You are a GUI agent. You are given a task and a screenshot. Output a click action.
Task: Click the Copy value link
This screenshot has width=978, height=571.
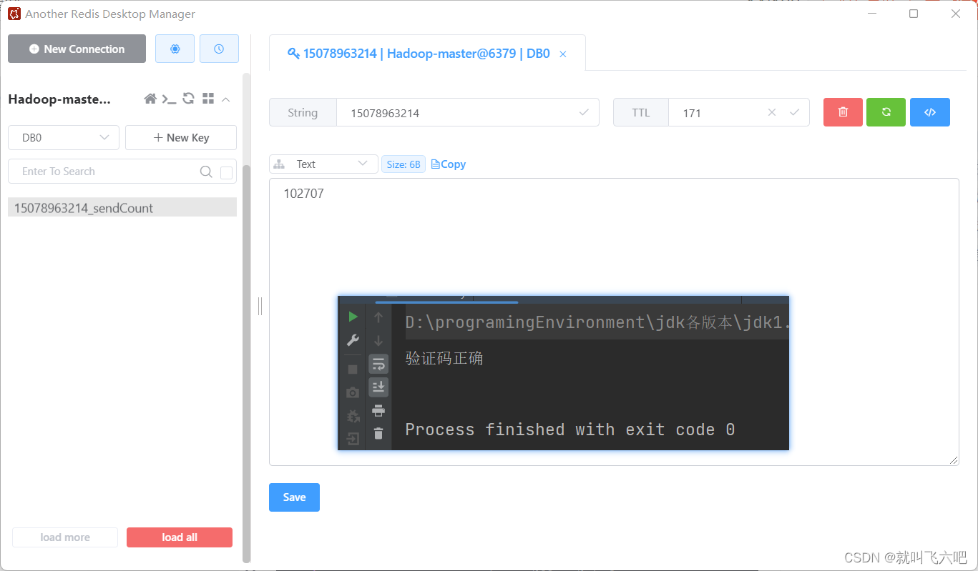click(449, 164)
